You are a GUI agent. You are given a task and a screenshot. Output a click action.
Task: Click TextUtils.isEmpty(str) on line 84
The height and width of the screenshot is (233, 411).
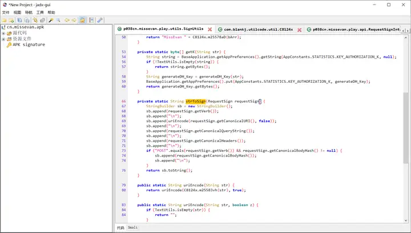pos(180,210)
